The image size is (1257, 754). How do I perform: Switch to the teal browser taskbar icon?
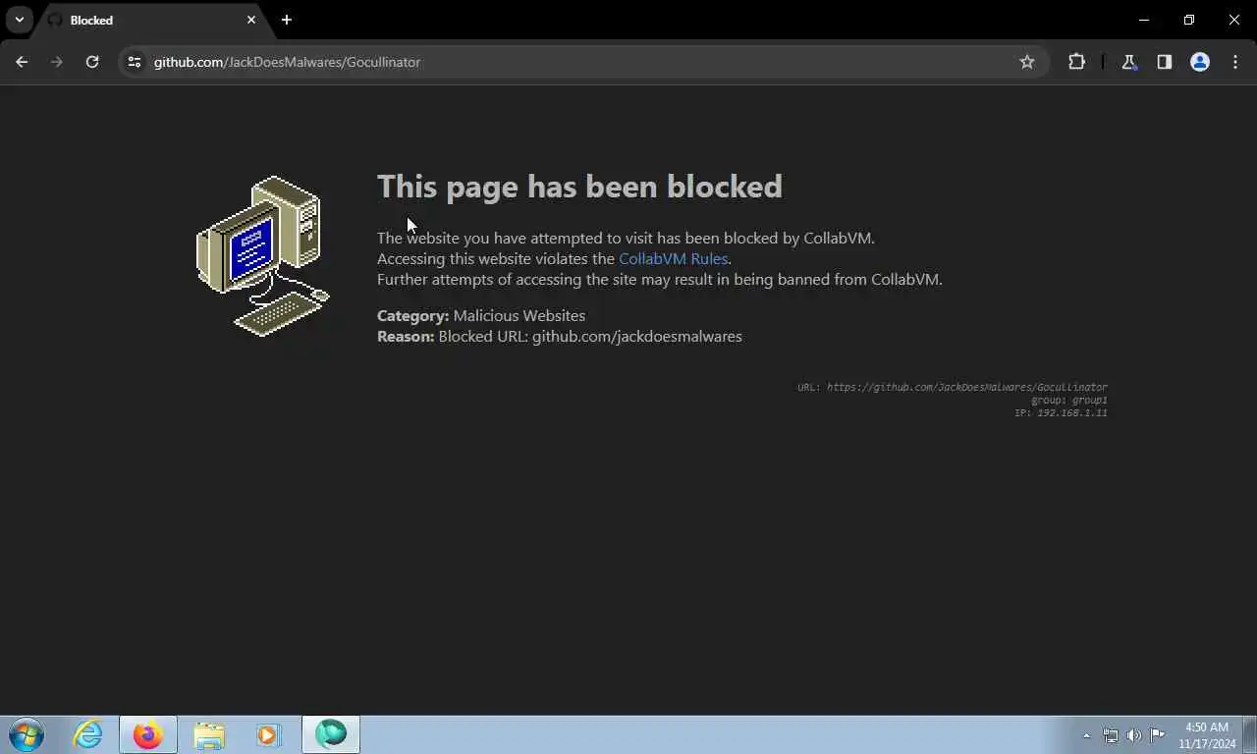coord(331,734)
